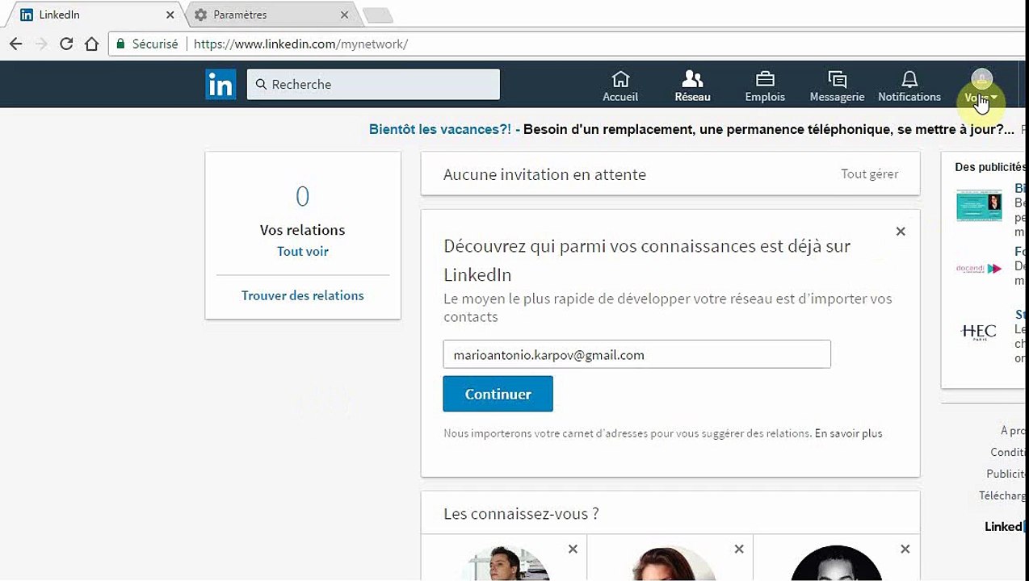This screenshot has height=581, width=1029.
Task: Go back with the browser back arrow
Action: [x=15, y=44]
